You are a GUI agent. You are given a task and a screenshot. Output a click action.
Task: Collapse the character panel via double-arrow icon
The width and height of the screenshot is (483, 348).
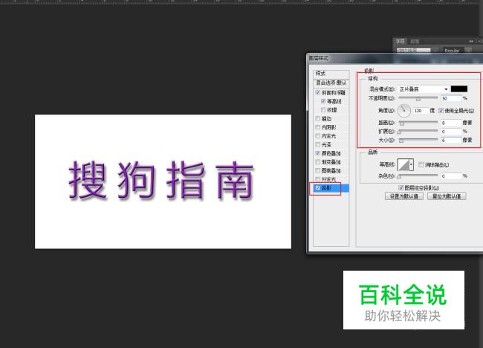471,41
